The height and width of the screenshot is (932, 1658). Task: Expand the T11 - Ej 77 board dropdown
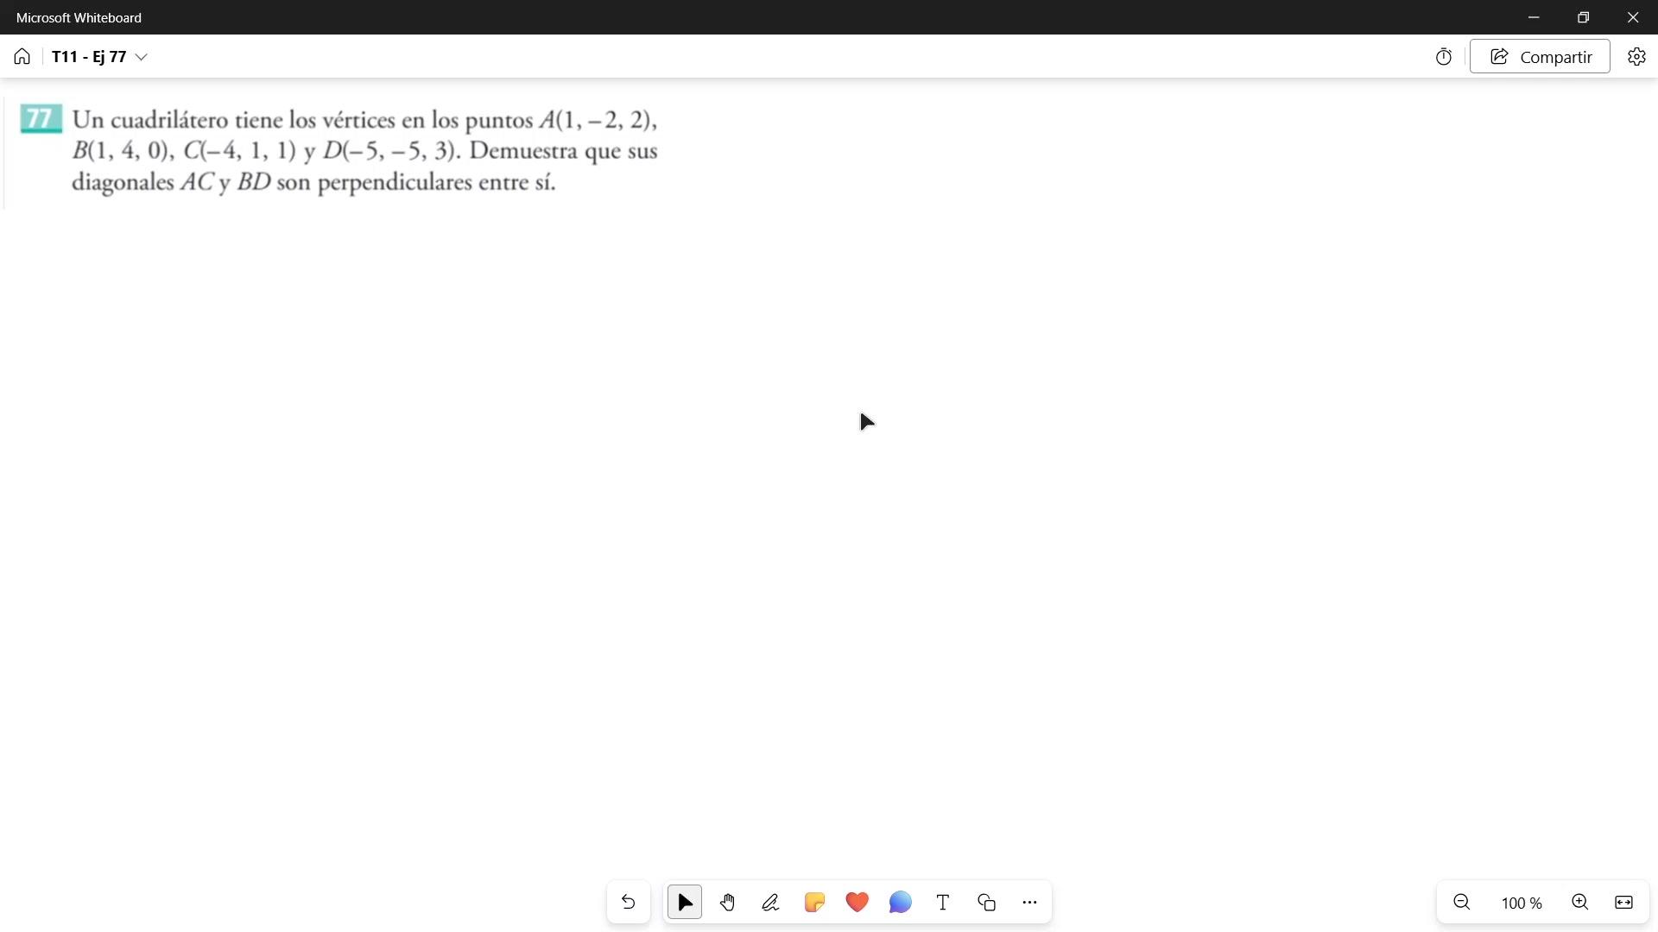tap(142, 57)
